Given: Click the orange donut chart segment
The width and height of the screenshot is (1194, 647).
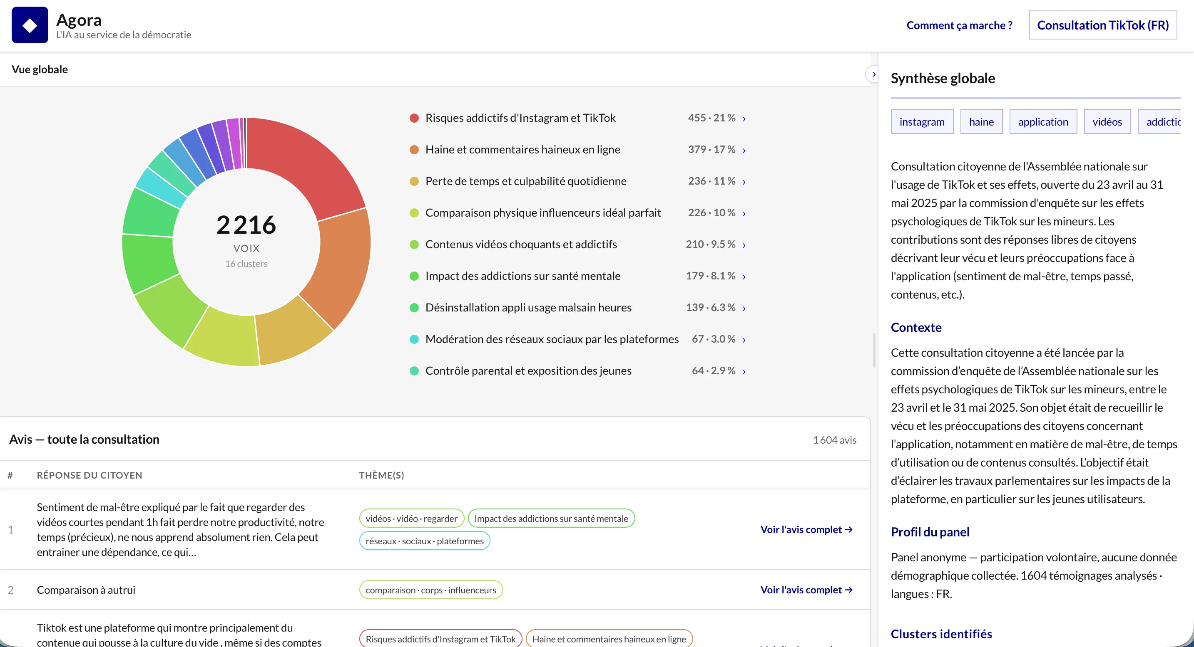Looking at the screenshot, I should point(341,264).
